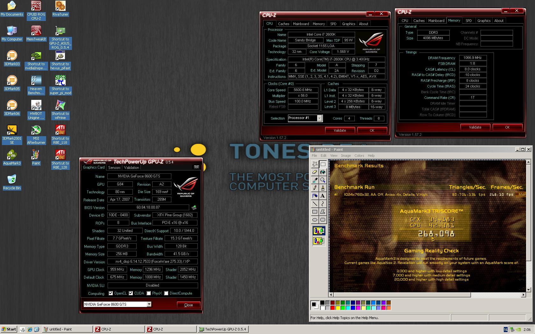
Task: Open the Image menu in Paint
Action: tap(346, 156)
